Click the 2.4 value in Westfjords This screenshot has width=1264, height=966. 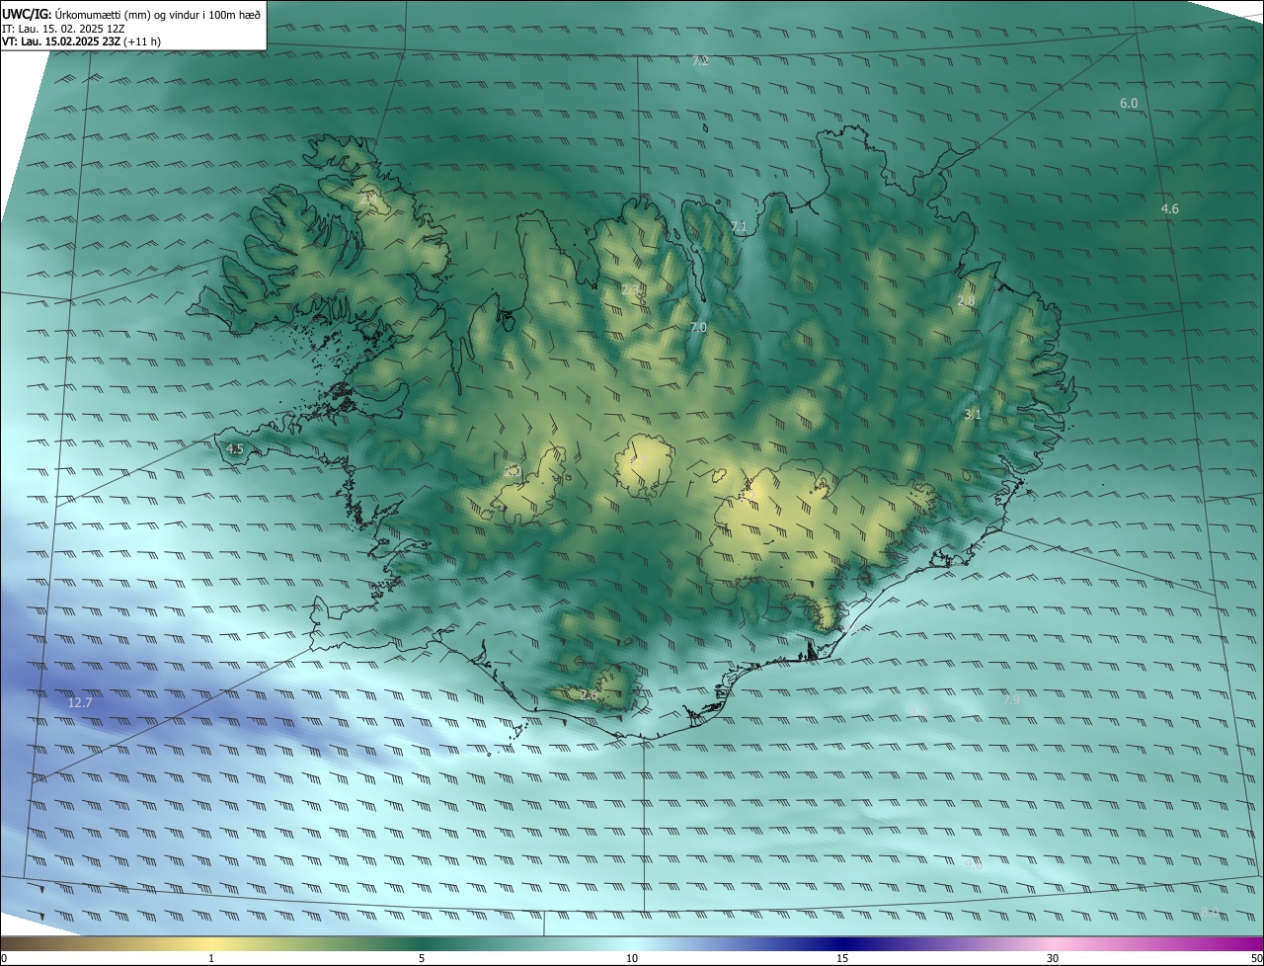[370, 197]
